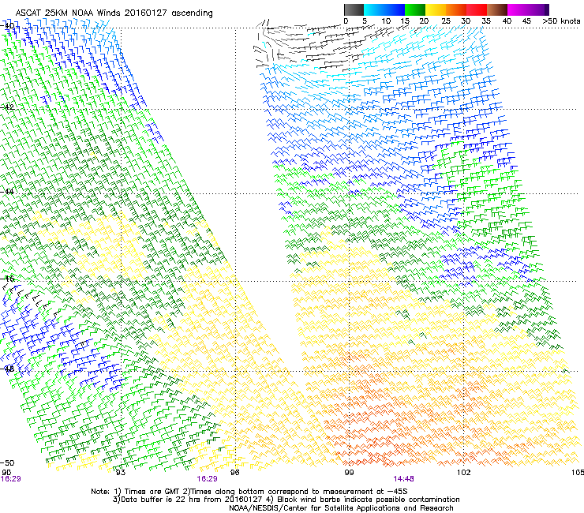Click the purple '16:29' time under longitude 90
This screenshot has width=584, height=513.
10,479
